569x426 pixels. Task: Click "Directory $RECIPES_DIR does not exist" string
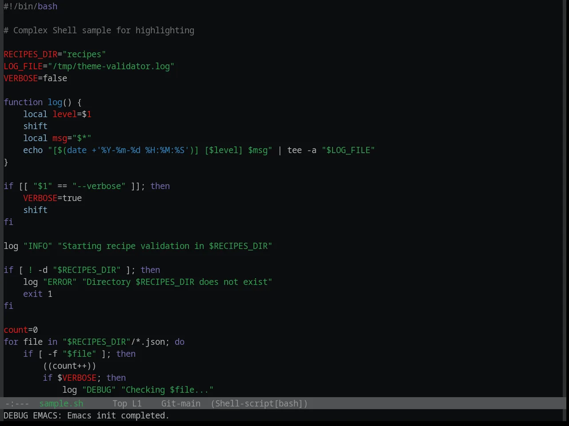177,282
